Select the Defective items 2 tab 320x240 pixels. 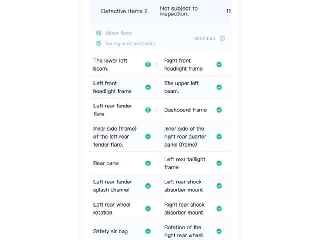click(x=124, y=11)
